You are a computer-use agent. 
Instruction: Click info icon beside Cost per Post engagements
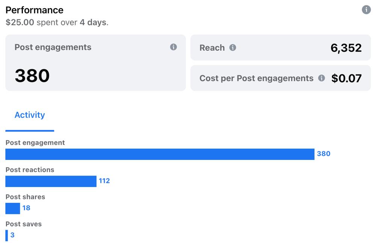click(x=321, y=78)
